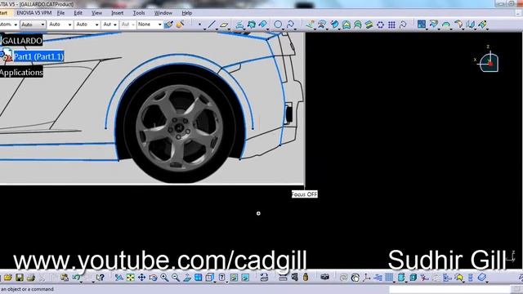Click the Normal View icon

coord(187,278)
